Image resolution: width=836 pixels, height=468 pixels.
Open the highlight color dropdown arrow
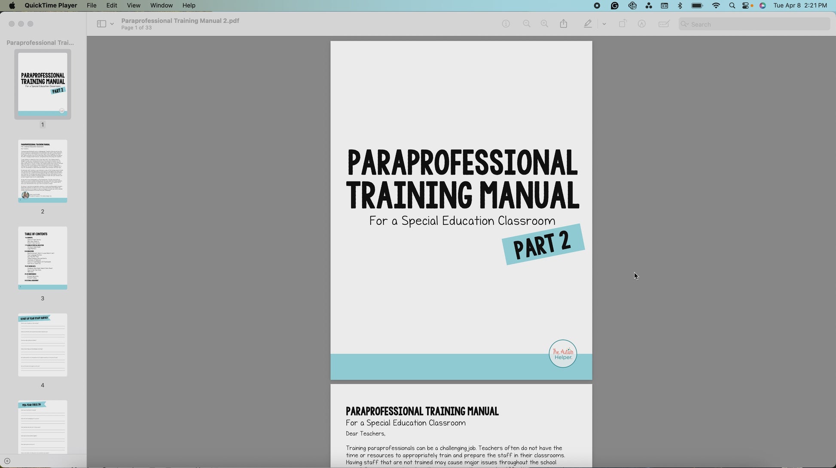click(604, 24)
